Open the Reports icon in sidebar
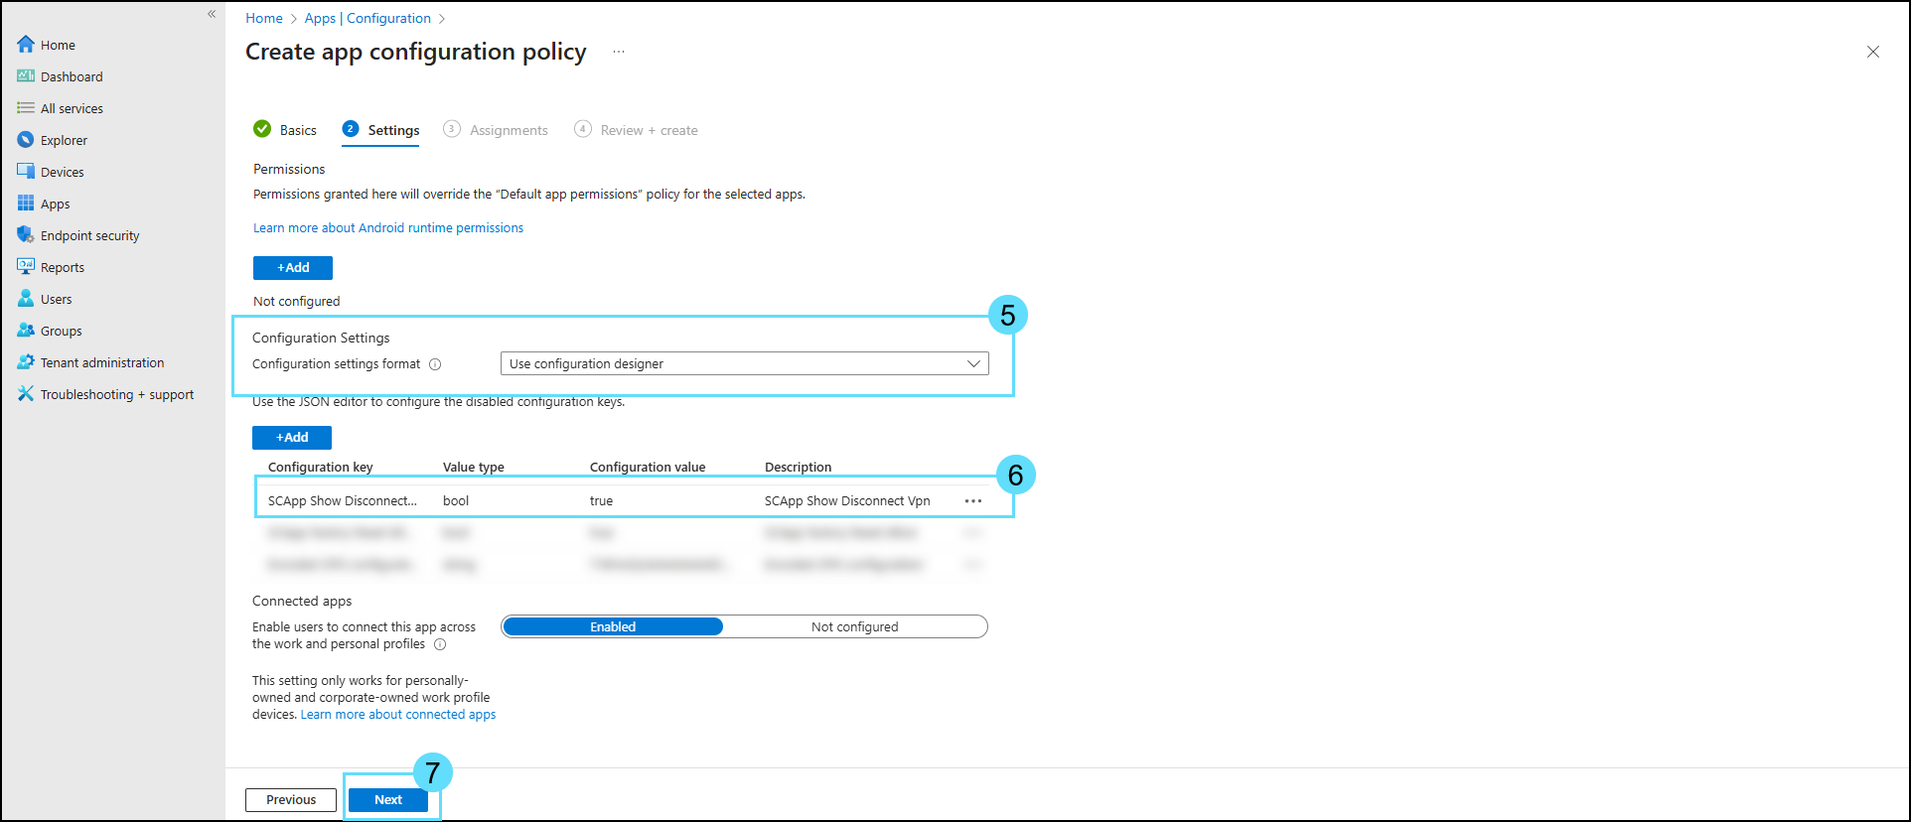The width and height of the screenshot is (1911, 822). click(26, 267)
